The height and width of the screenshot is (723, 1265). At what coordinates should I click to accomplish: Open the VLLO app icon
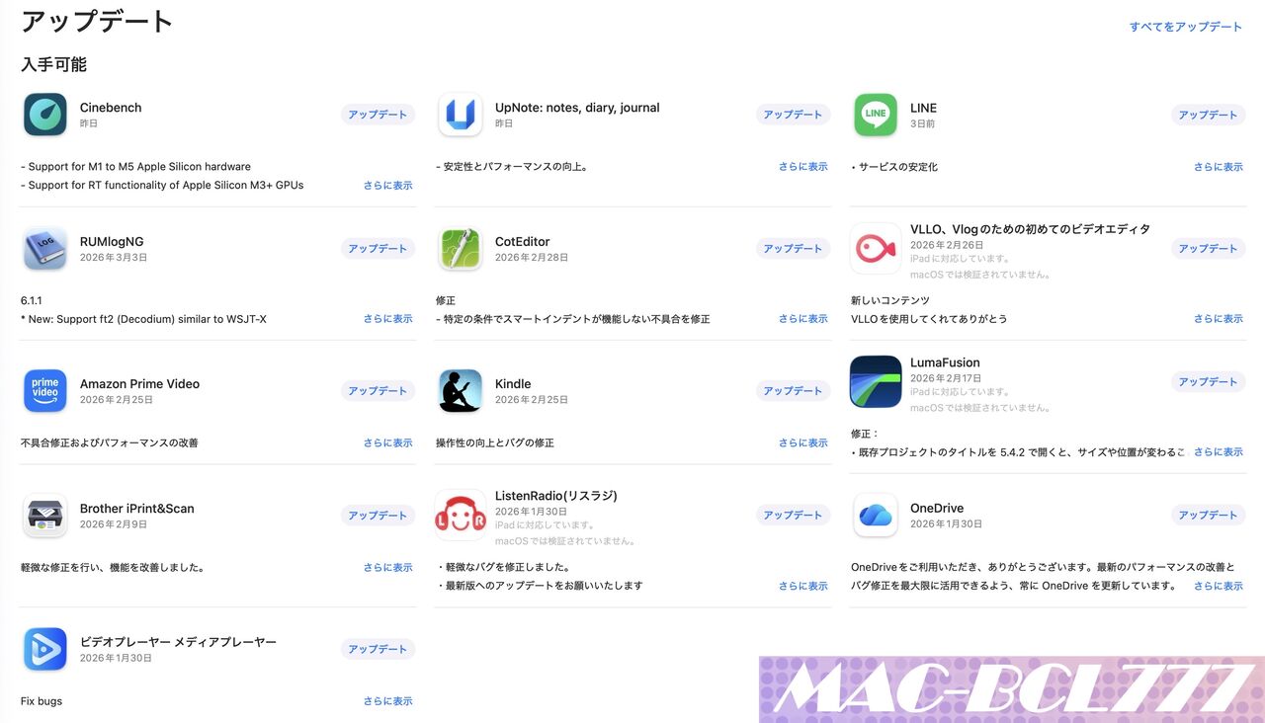point(875,249)
